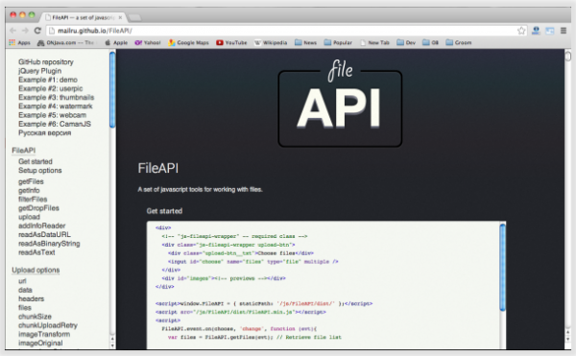This screenshot has width=576, height=356.
Task: Open the Google Maps bookmark
Action: point(188,42)
